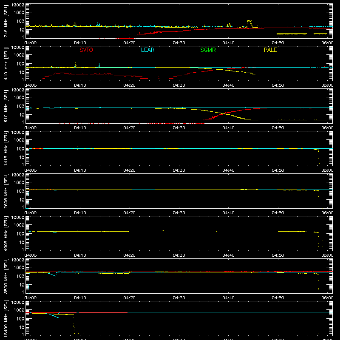Click 04:10 tick under the 1415 MHz plot
Image resolution: width=340 pixels, height=340 pixels.
[80, 170]
